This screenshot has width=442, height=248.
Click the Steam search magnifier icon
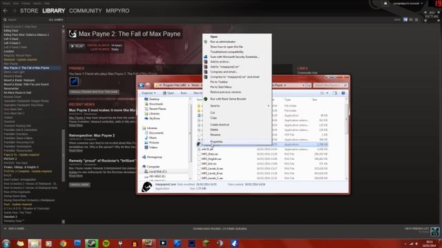[5, 20]
